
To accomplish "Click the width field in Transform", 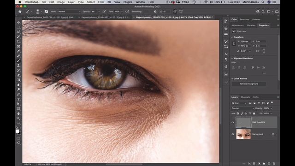I will 246,41.
